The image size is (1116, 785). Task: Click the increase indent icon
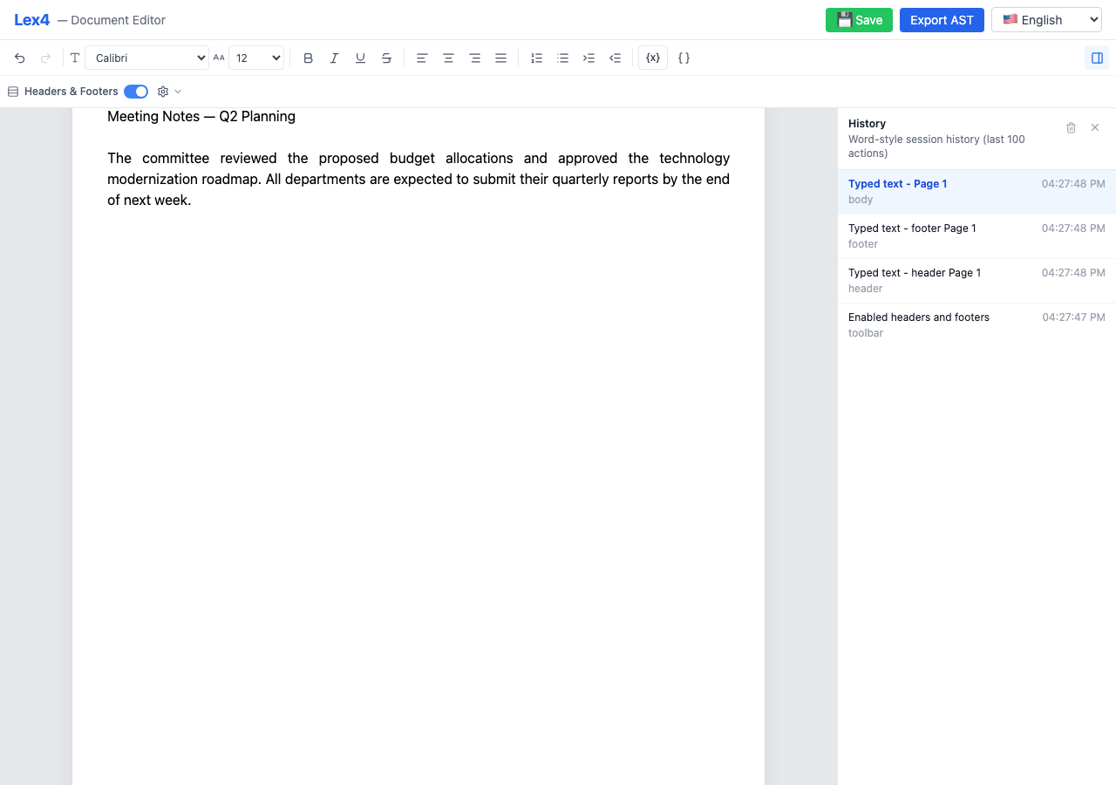(589, 58)
